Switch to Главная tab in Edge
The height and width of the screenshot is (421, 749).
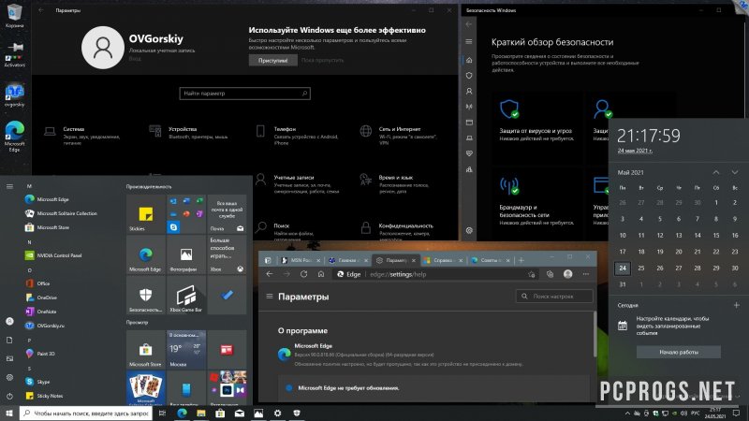[346, 260]
